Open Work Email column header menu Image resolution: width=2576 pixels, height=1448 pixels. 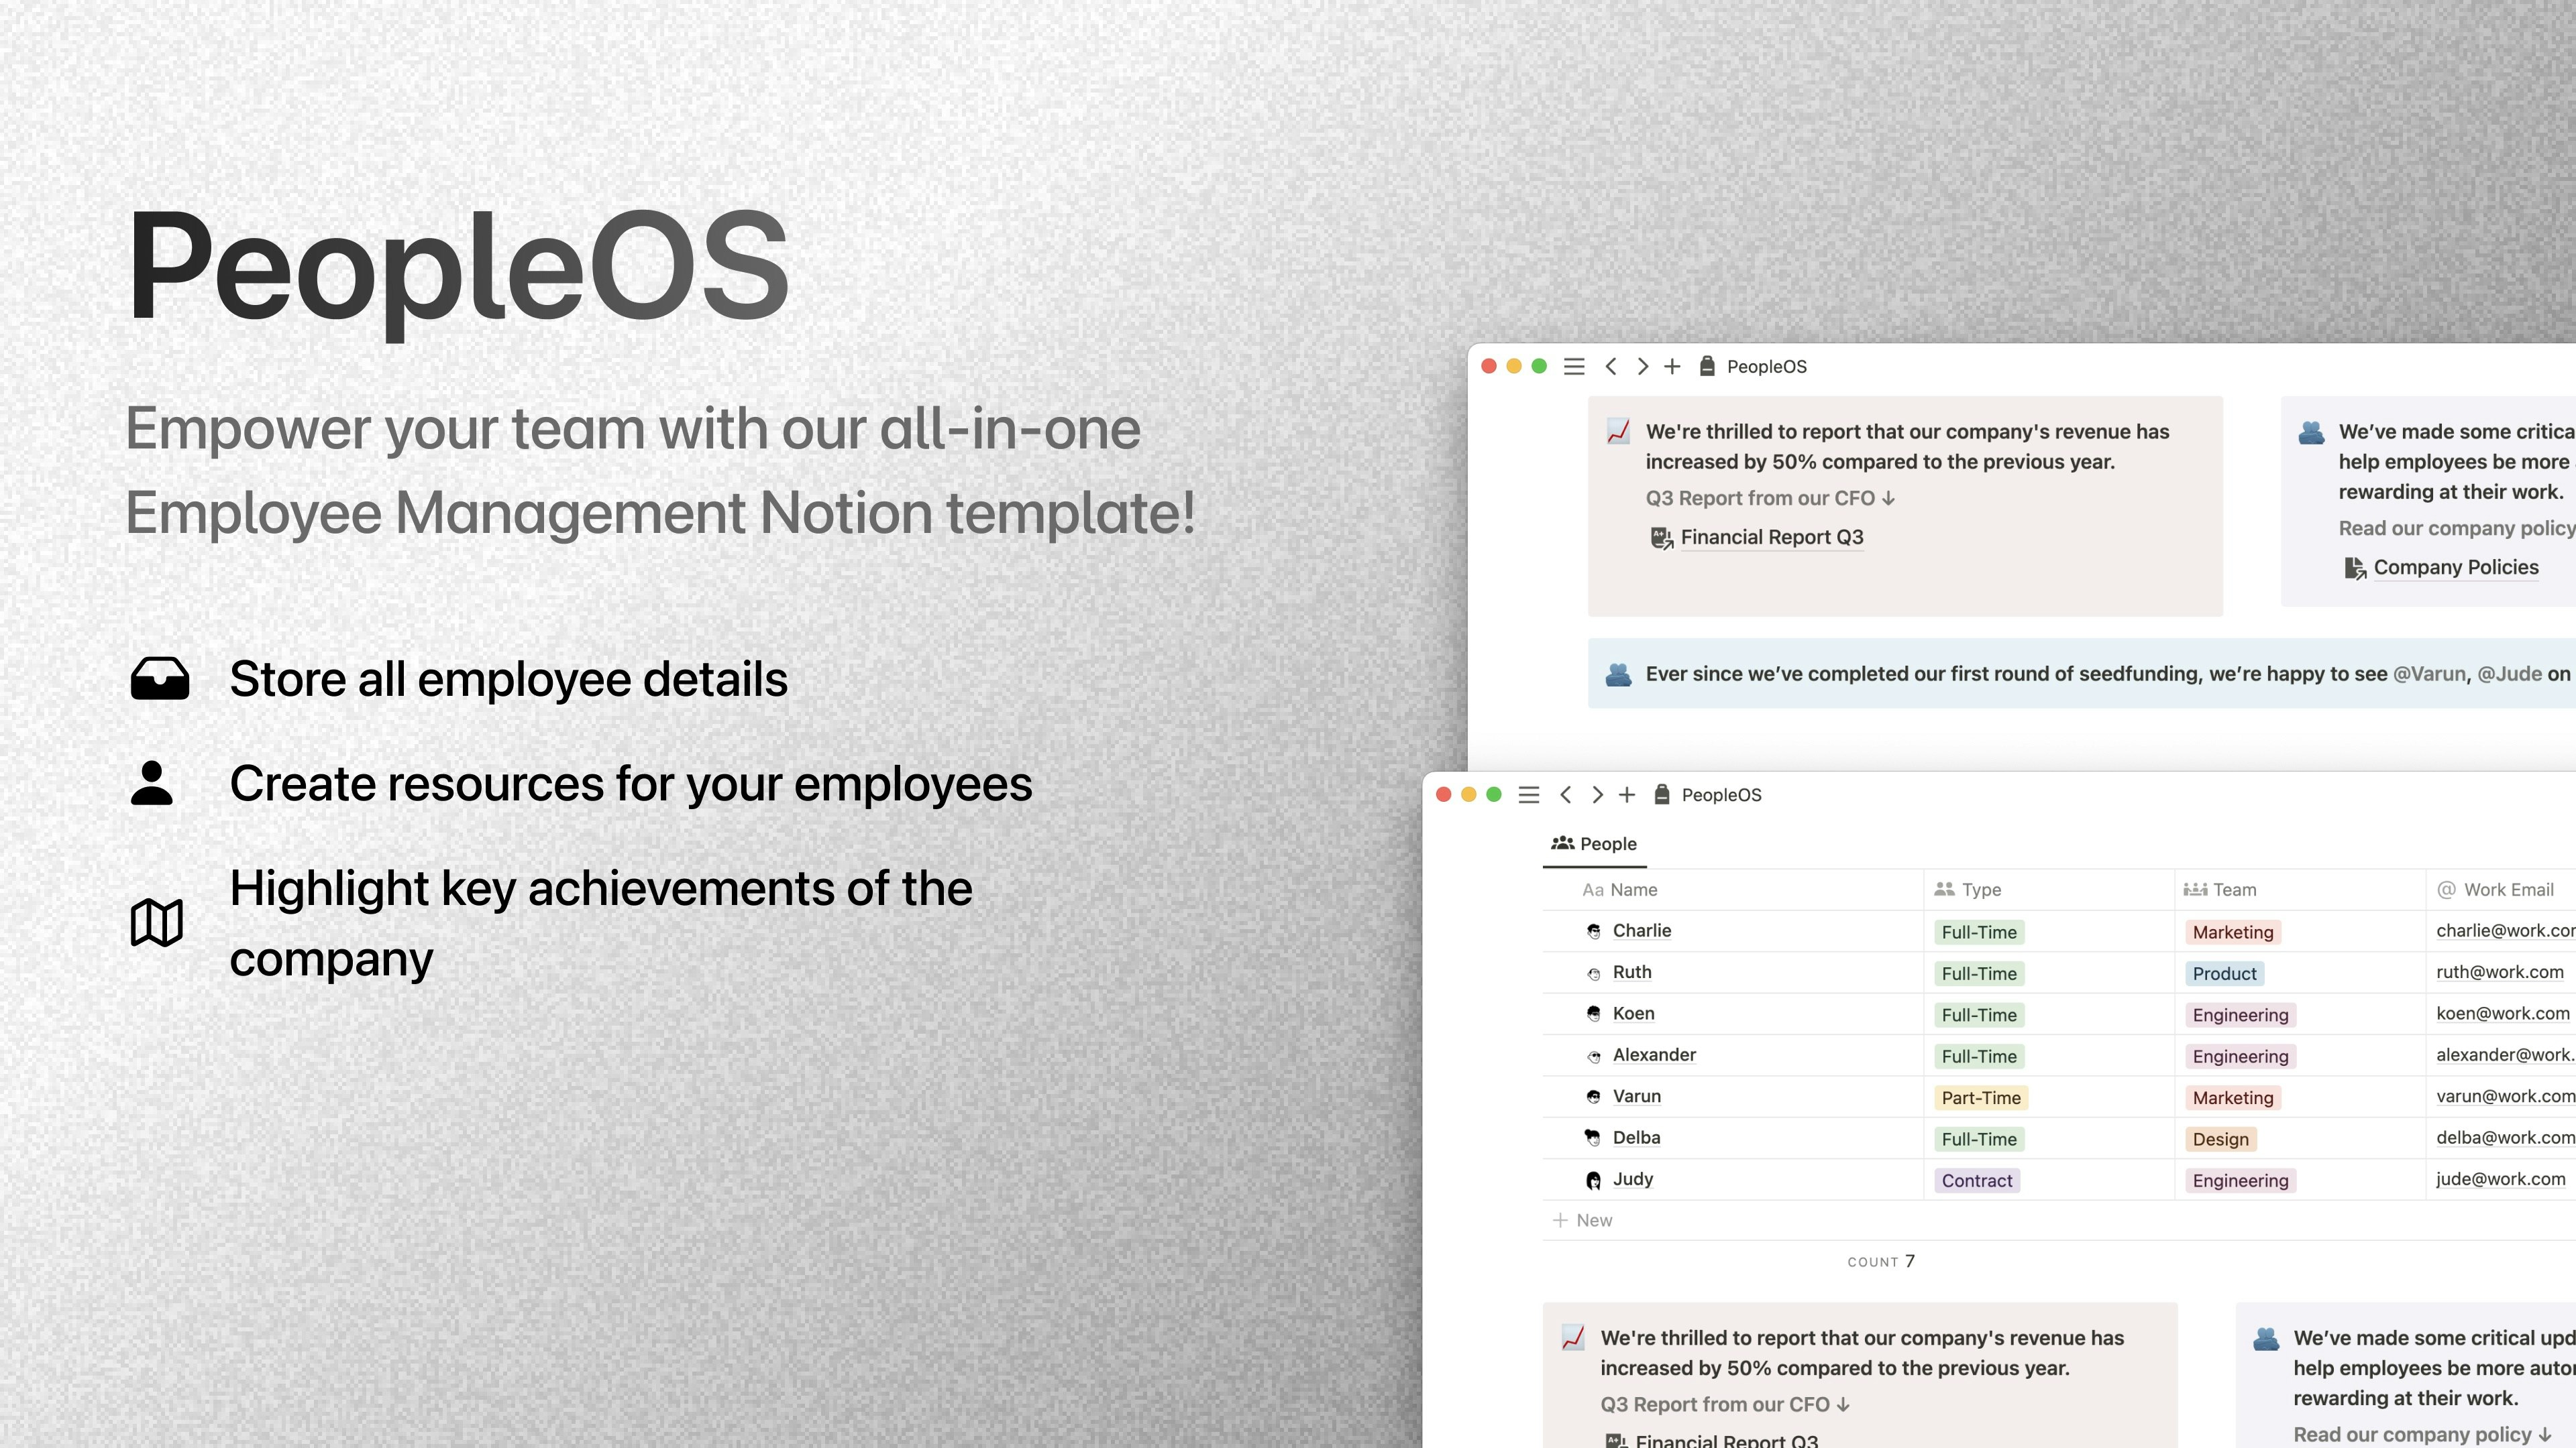tap(2501, 890)
